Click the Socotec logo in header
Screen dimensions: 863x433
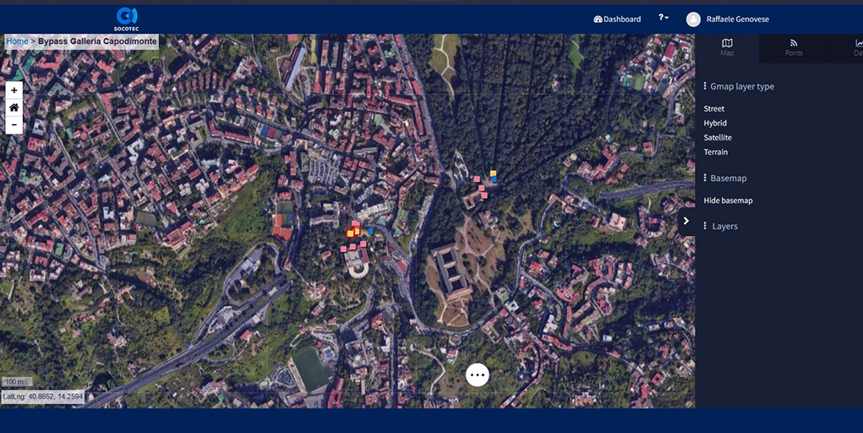127,18
